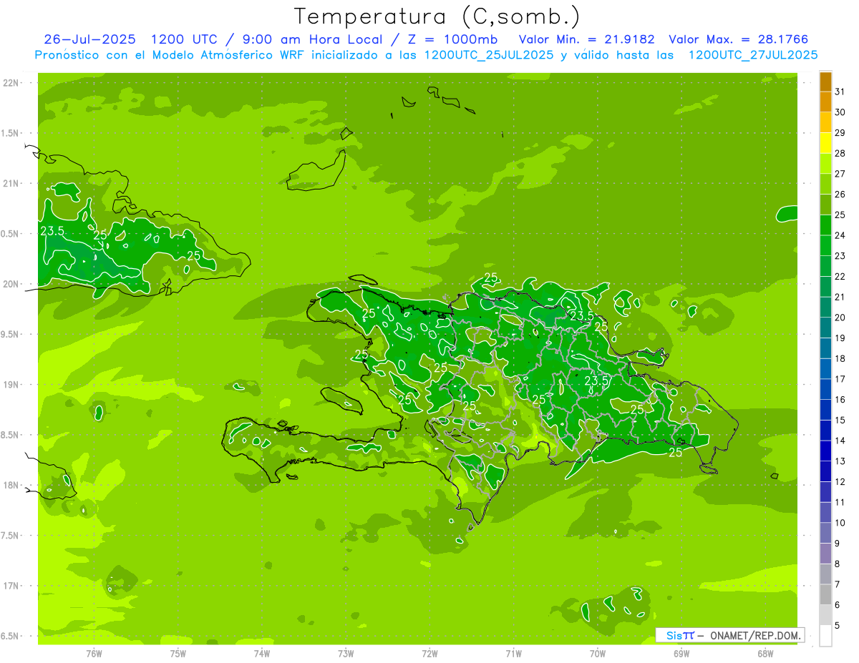Click the '9.5N' latitude axis label
Screen dimensions: 859x663
click(10, 334)
